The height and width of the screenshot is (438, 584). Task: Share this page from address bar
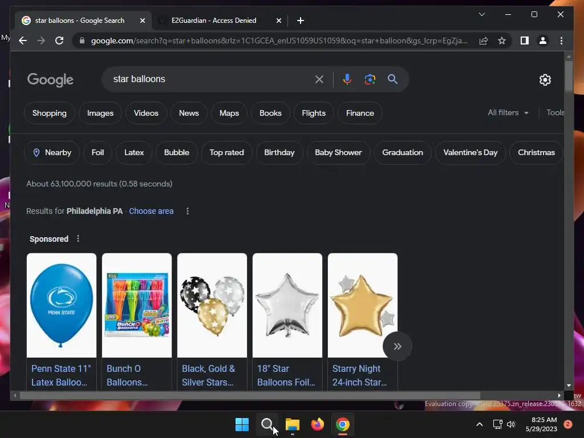[x=484, y=40]
